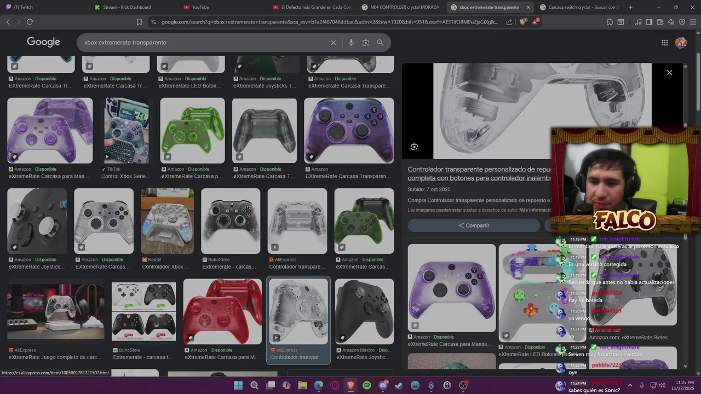This screenshot has height=394, width=701.
Task: Open Microsoft Edge from the taskbar
Action: pos(319,385)
